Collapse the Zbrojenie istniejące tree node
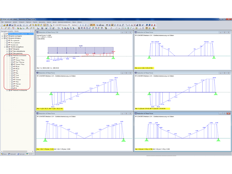This screenshot has height=174, width=232. 2,38
